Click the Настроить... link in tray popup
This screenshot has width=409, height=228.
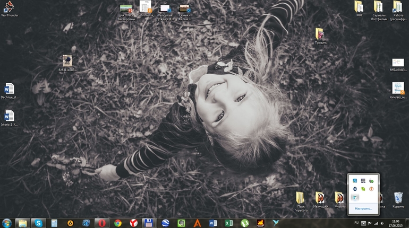point(363,209)
